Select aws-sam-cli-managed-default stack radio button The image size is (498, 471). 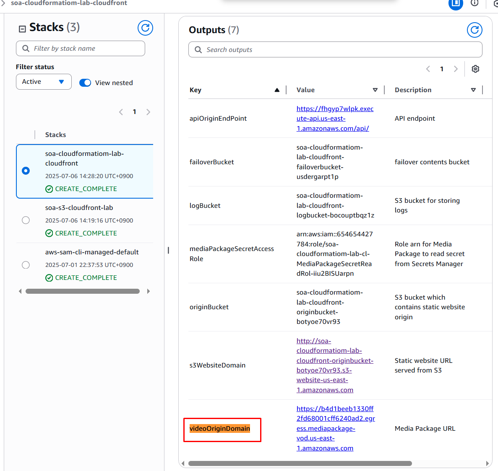[x=26, y=265]
